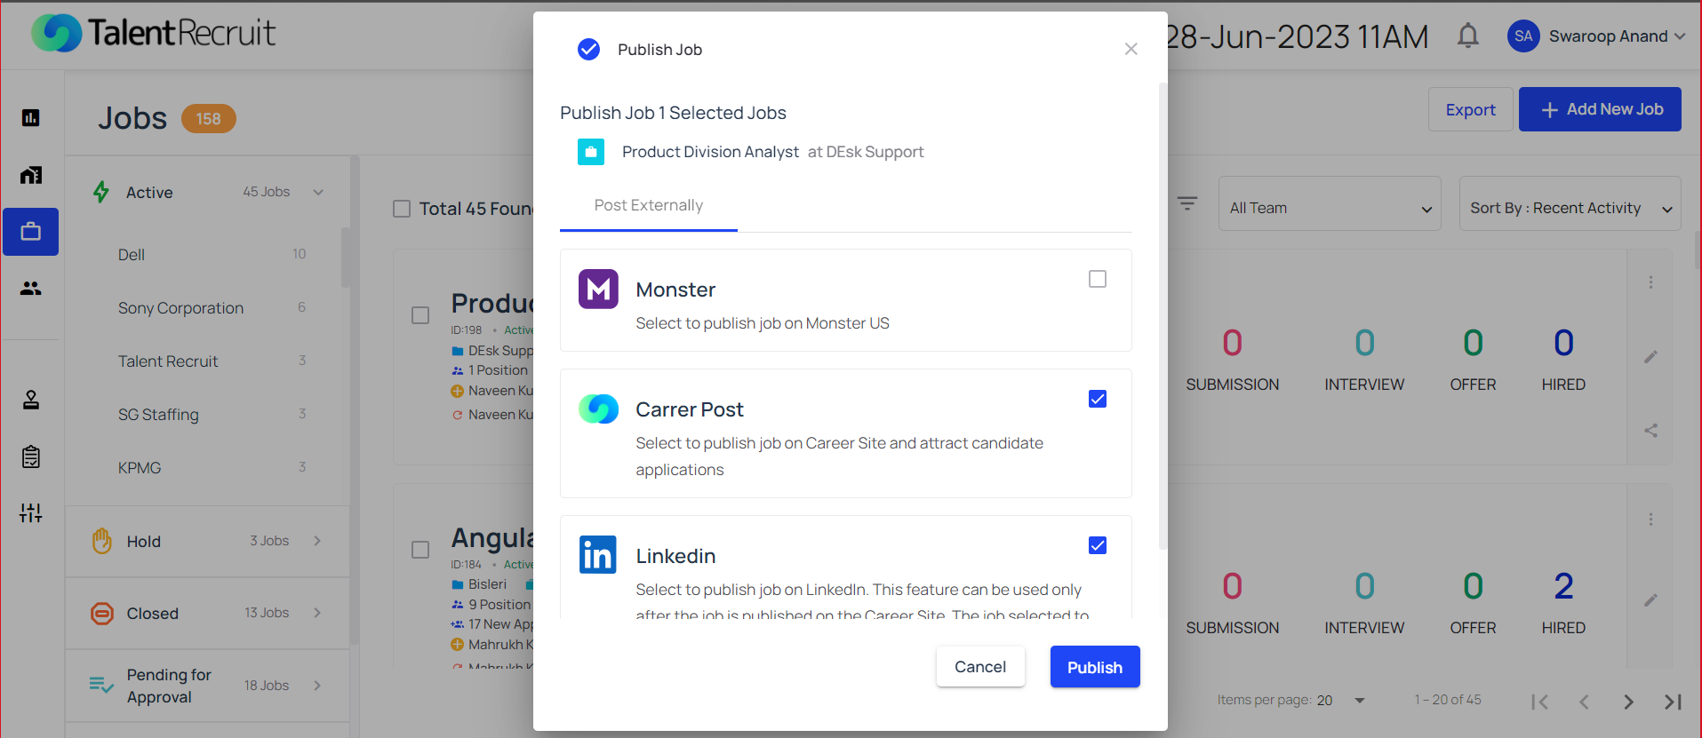Click the Product Division Analyst job title
Image resolution: width=1702 pixels, height=738 pixels.
coord(710,152)
